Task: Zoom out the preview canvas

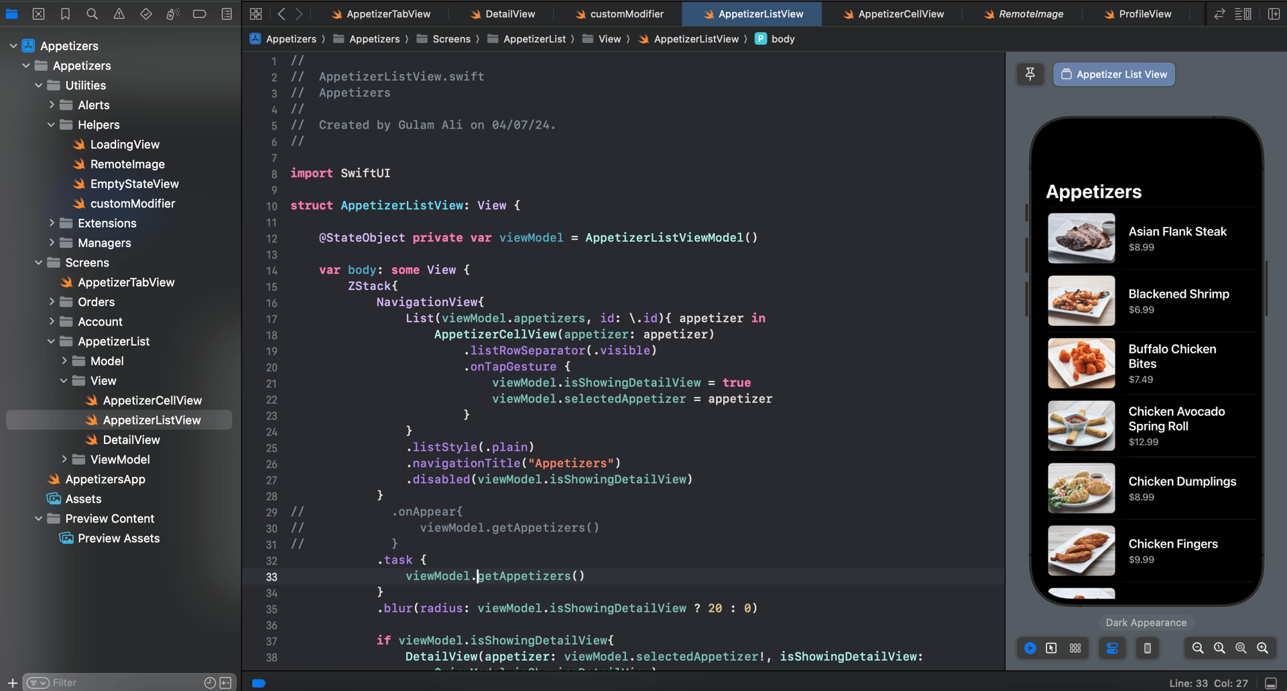Action: coord(1198,648)
